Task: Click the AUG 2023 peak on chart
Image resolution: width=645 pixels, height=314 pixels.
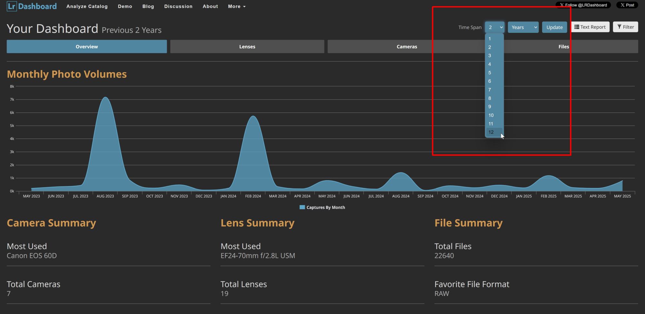Action: pyautogui.click(x=105, y=98)
